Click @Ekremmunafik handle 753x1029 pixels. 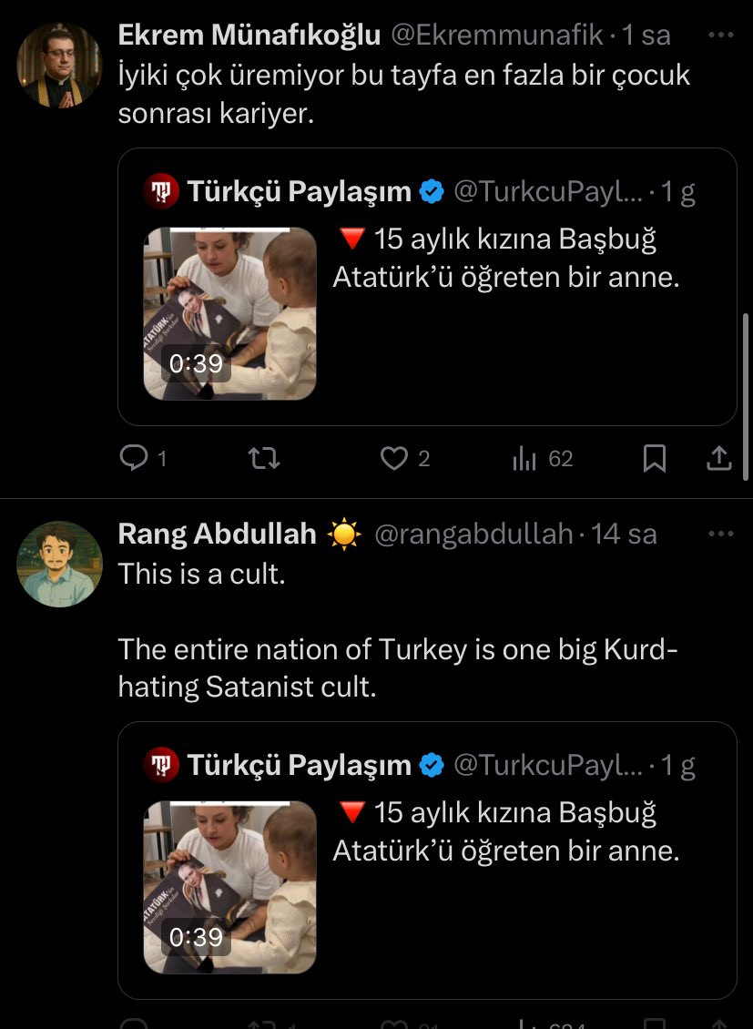(x=497, y=36)
